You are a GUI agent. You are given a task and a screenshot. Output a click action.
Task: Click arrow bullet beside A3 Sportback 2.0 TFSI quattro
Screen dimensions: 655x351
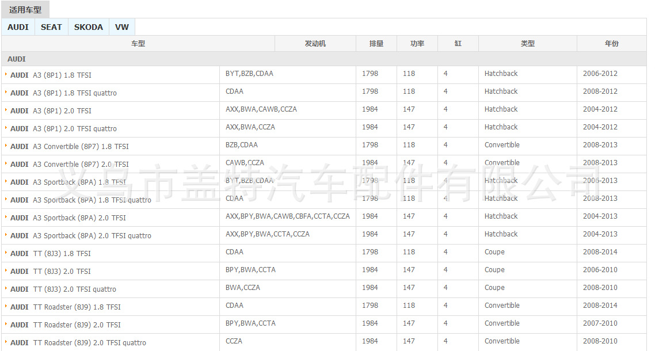click(x=6, y=235)
